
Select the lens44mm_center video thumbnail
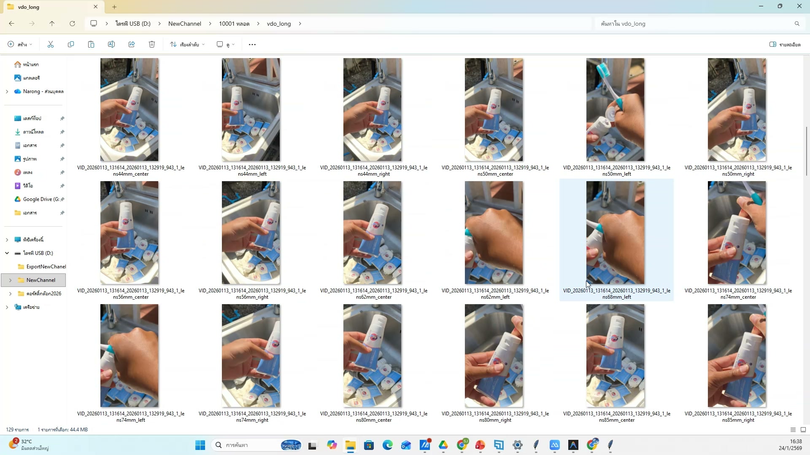pyautogui.click(x=130, y=110)
